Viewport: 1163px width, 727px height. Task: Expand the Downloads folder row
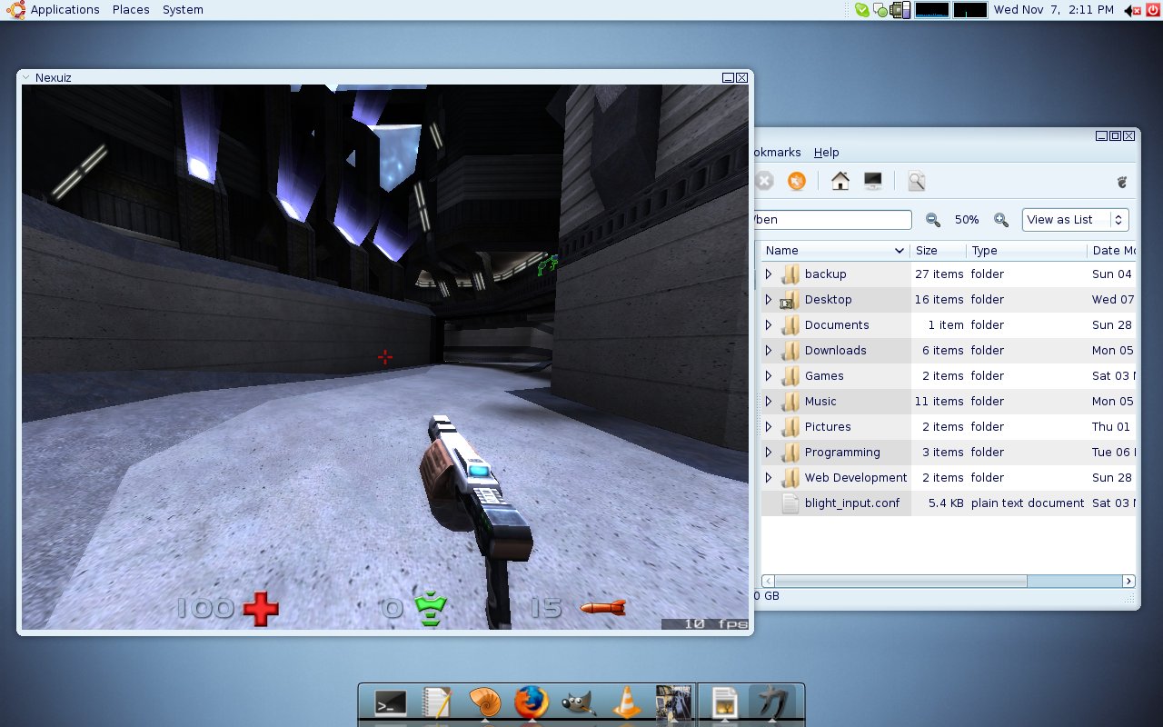pyautogui.click(x=769, y=350)
